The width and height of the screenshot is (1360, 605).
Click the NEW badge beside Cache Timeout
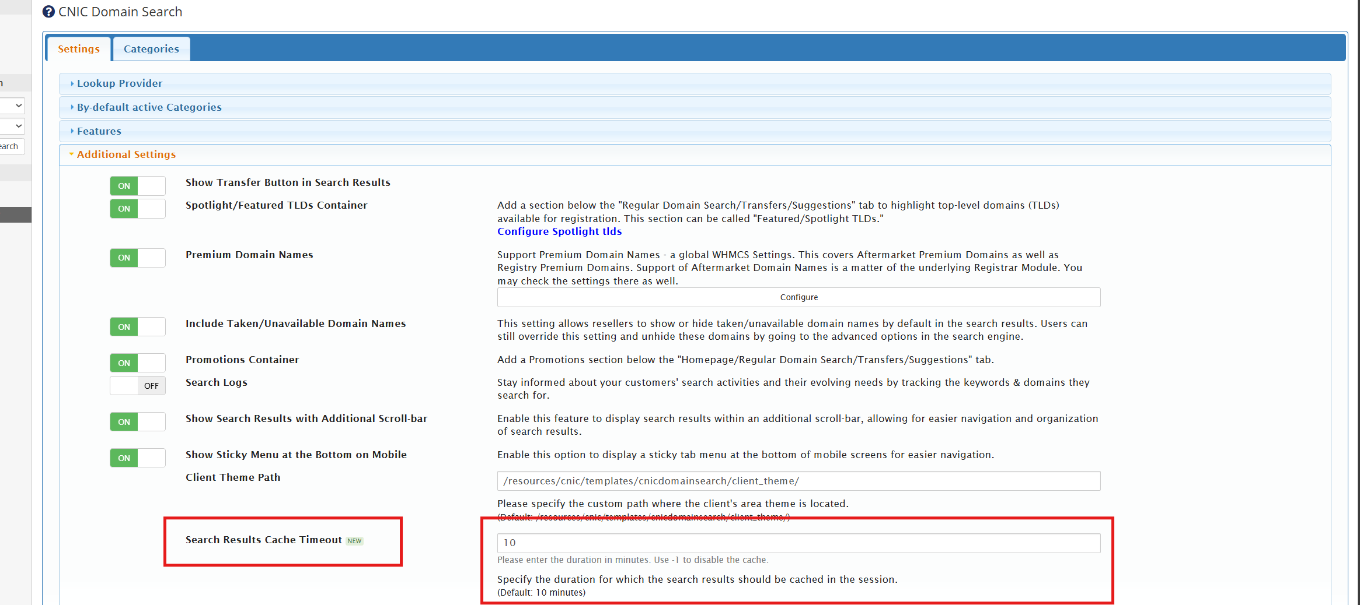pyautogui.click(x=354, y=541)
